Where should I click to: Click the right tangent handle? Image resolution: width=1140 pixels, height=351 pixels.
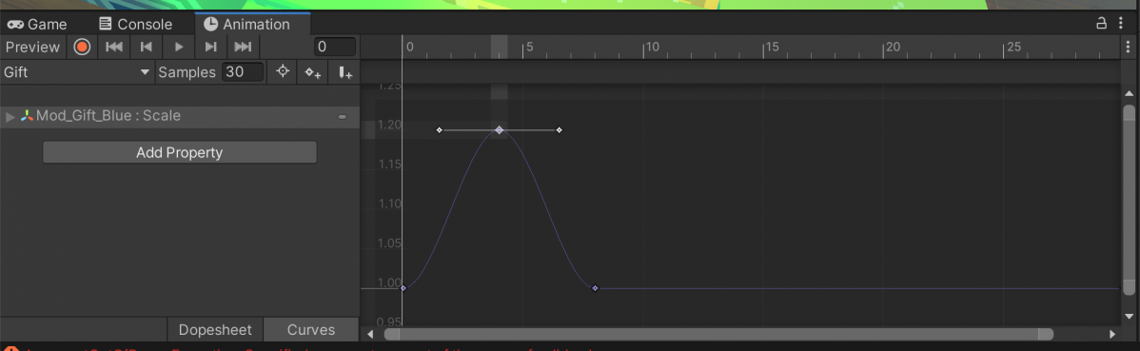point(560,130)
